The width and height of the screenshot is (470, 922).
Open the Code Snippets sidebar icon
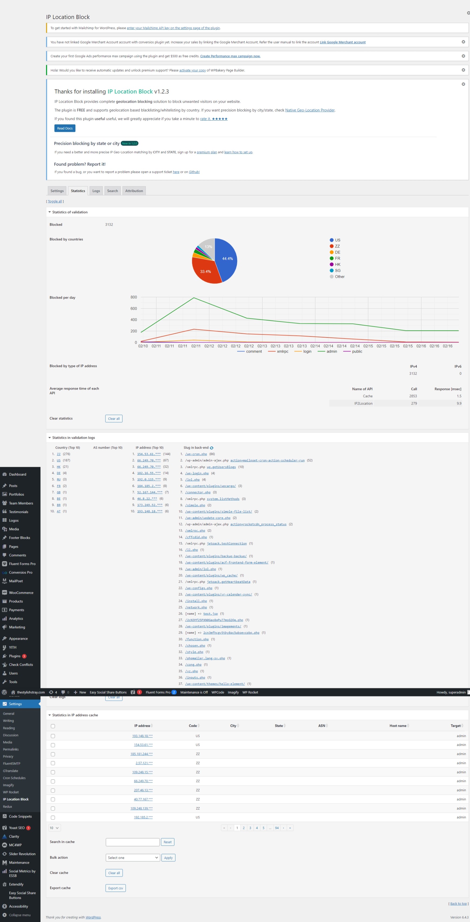pyautogui.click(x=5, y=817)
